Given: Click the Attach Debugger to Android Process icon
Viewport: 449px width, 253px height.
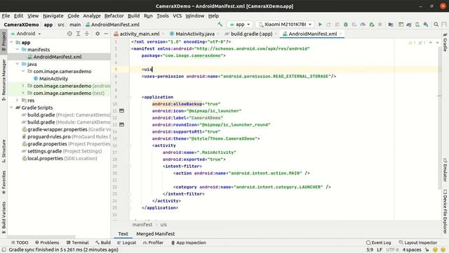Looking at the screenshot, I should pos(371,25).
